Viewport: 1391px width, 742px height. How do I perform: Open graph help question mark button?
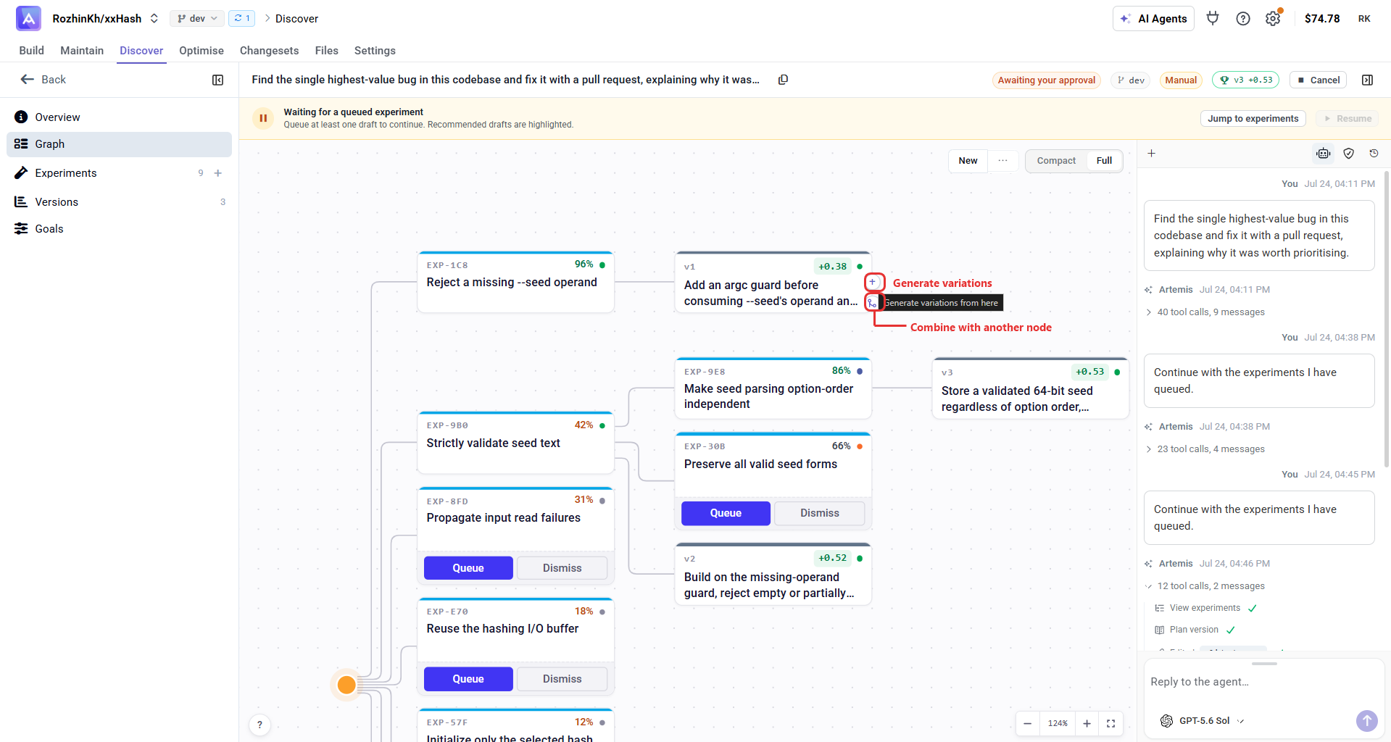click(x=259, y=725)
